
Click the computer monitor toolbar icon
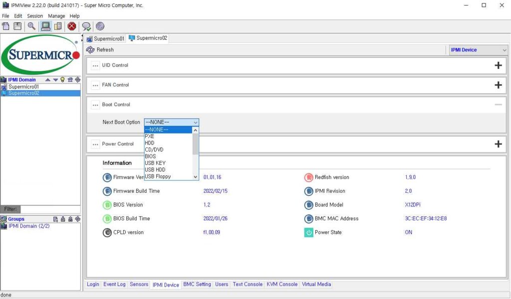pos(45,26)
